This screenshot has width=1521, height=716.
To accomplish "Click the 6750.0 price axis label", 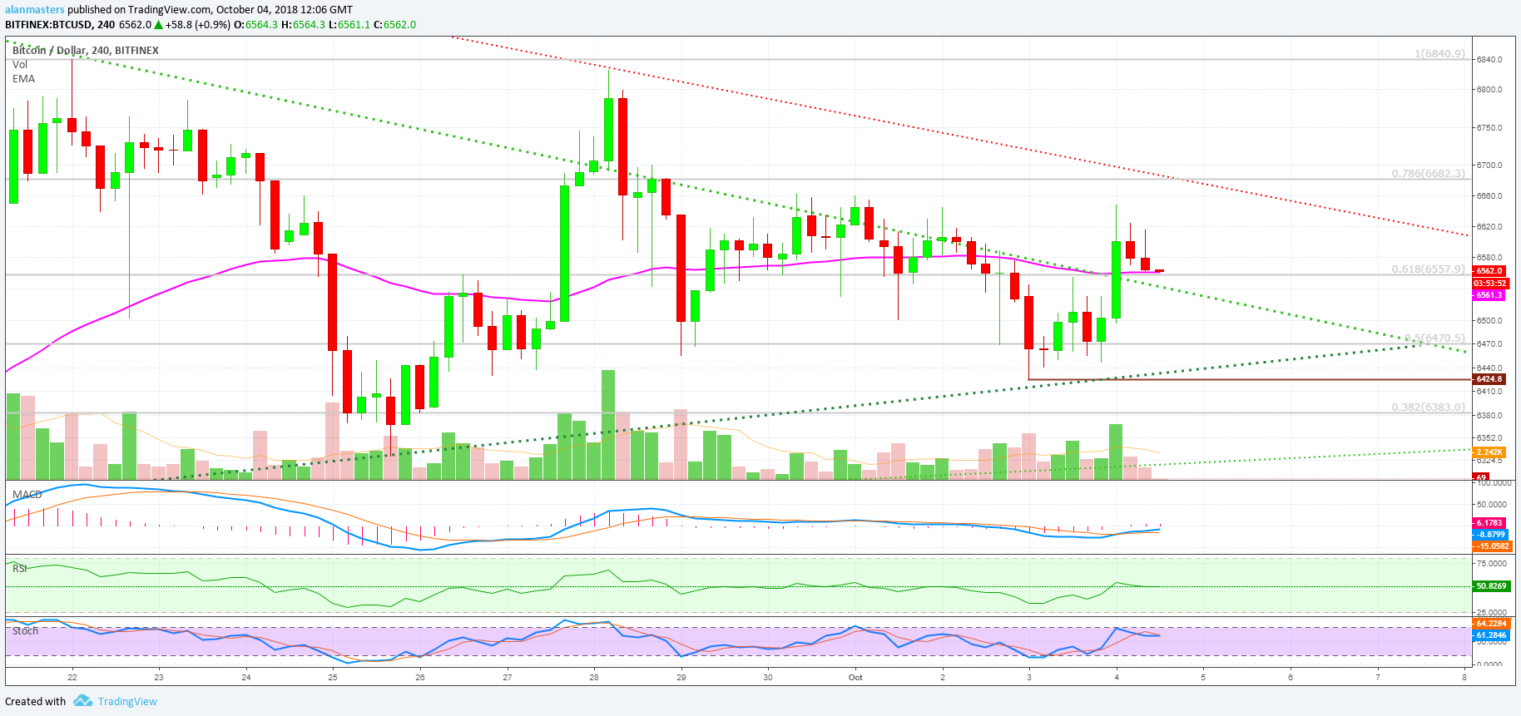I will pyautogui.click(x=1489, y=127).
